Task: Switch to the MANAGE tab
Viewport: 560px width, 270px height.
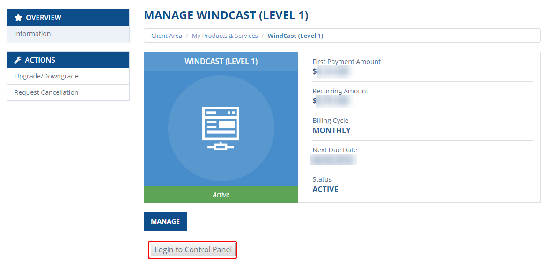Action: (x=165, y=221)
